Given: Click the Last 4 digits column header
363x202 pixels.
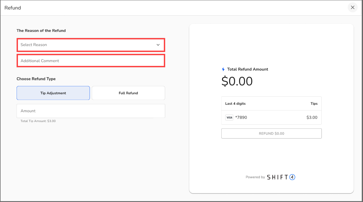Looking at the screenshot, I should click(x=235, y=103).
